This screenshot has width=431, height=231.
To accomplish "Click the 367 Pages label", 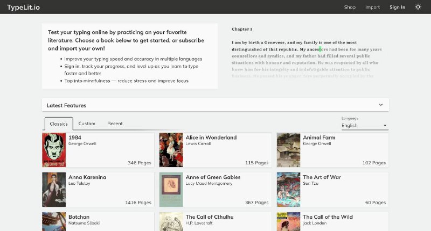I will pos(257,203).
